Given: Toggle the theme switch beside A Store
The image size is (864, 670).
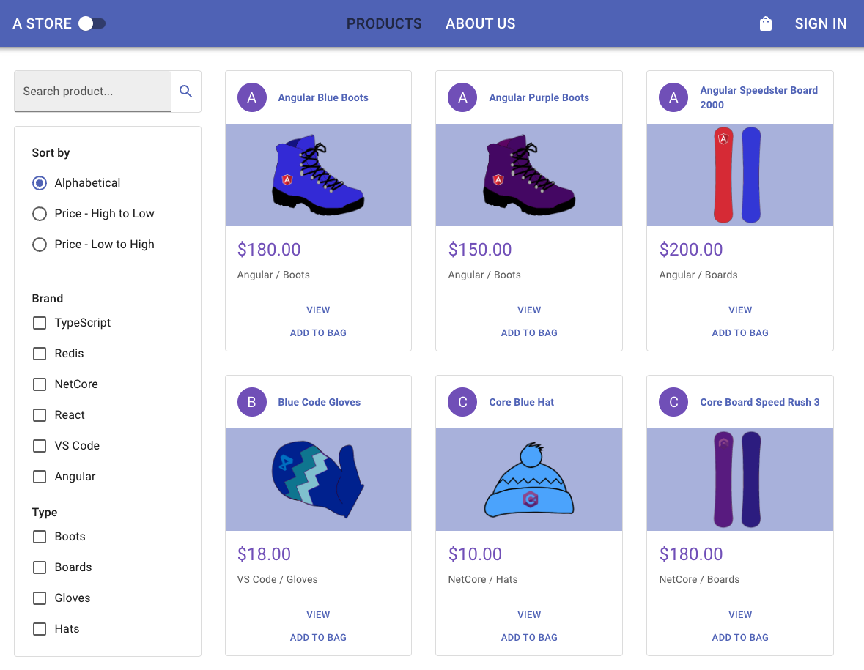Looking at the screenshot, I should coord(92,23).
